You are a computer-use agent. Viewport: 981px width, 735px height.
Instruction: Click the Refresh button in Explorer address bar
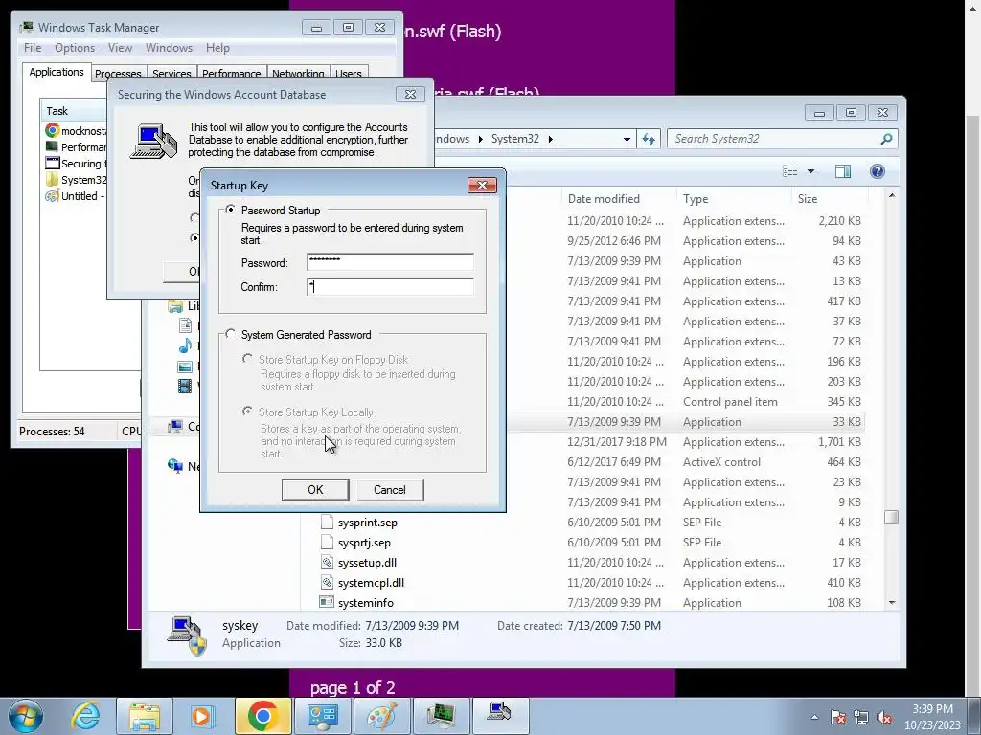(x=649, y=139)
